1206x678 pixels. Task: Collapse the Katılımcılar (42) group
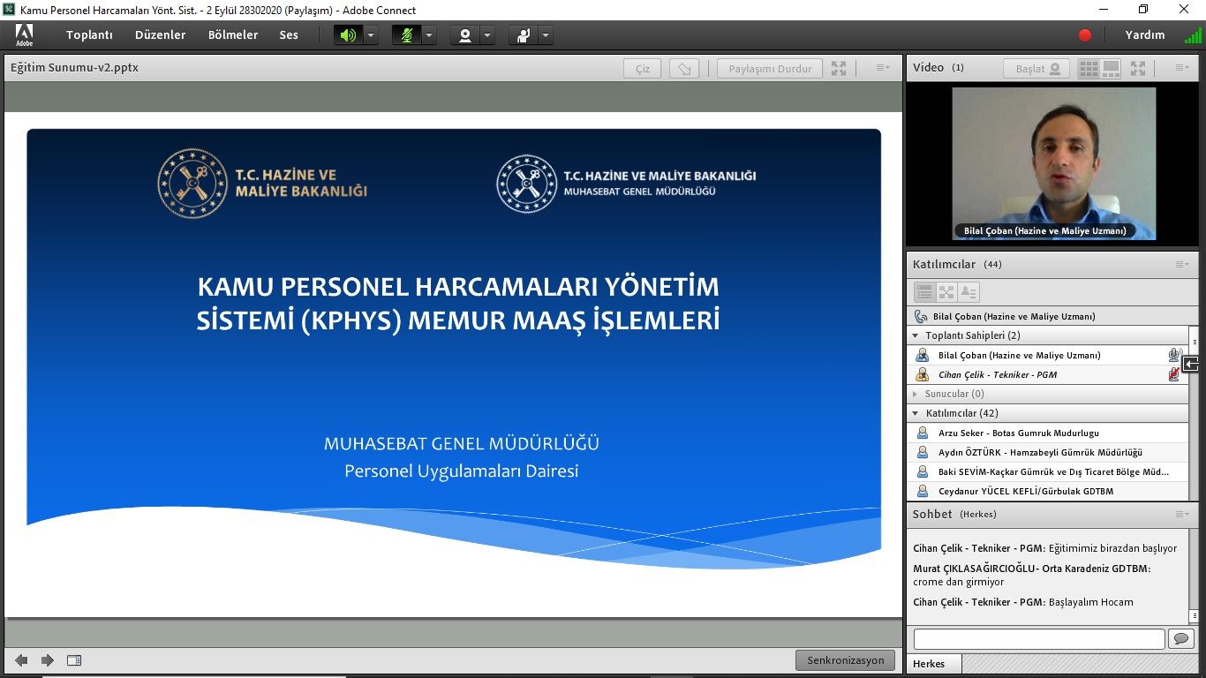(x=916, y=413)
